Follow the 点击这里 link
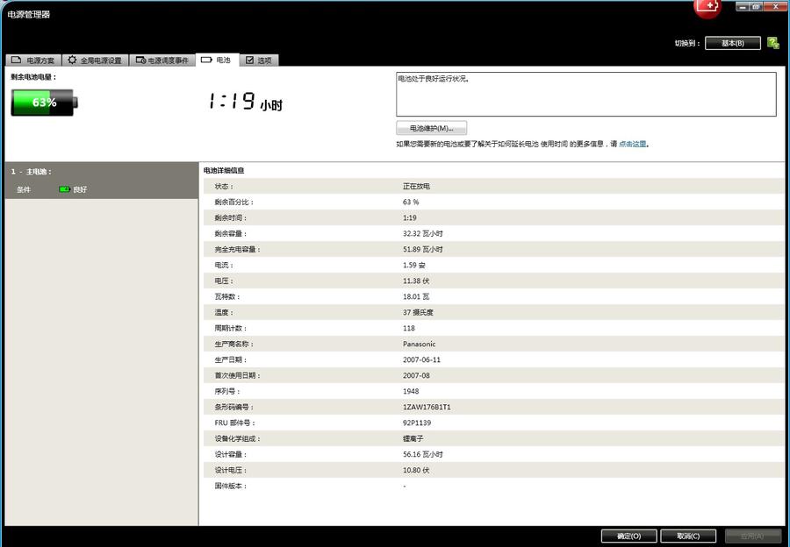This screenshot has width=790, height=547. point(632,144)
